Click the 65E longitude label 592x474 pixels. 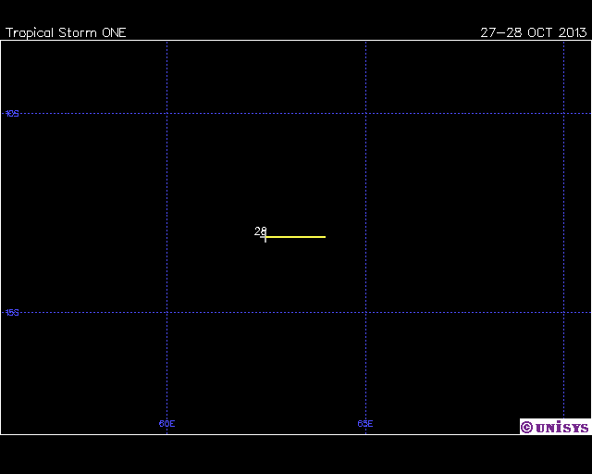point(365,424)
